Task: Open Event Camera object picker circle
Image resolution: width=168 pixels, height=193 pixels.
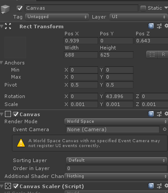Action: 164,129
